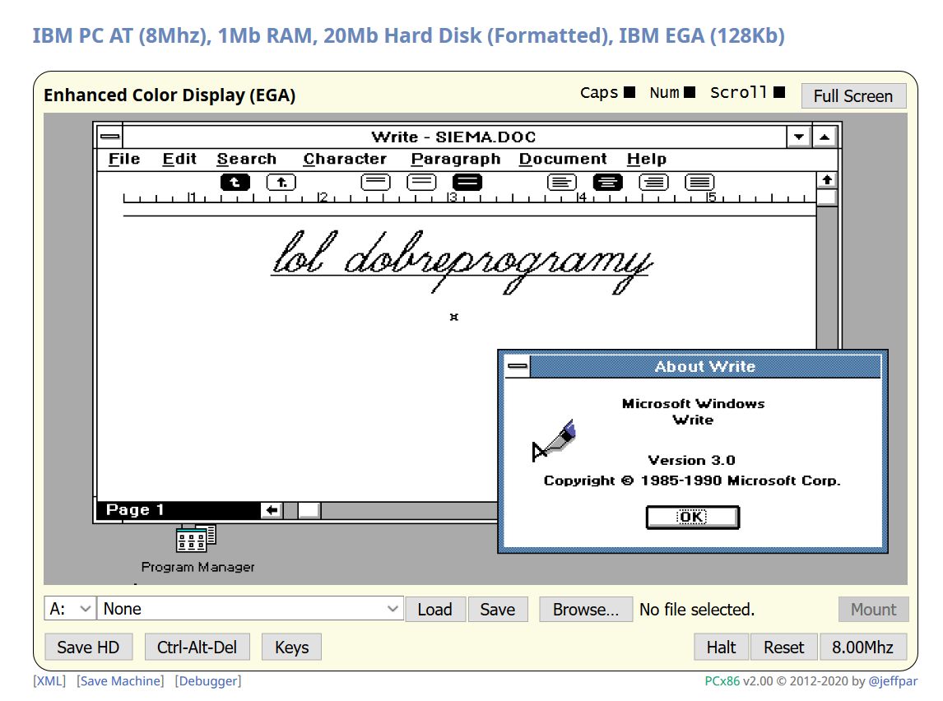Open the Debugger link
The image size is (943, 701).
click(208, 681)
